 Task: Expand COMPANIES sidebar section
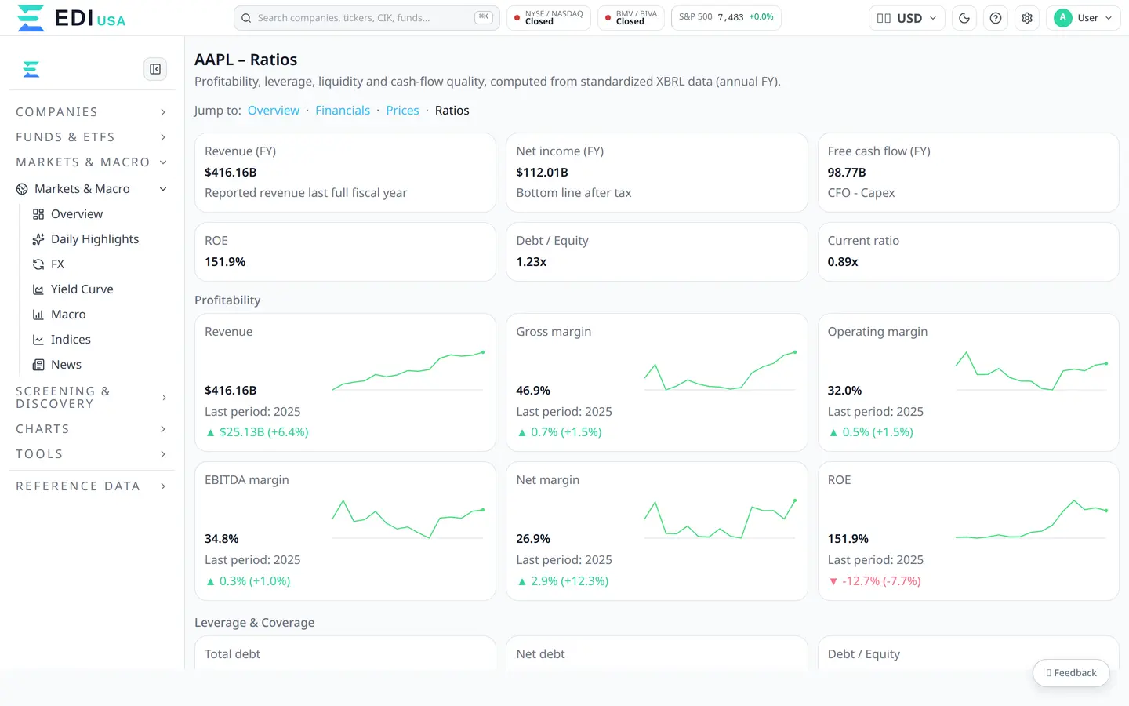tap(92, 112)
